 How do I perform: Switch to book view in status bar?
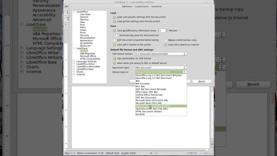click(x=195, y=153)
